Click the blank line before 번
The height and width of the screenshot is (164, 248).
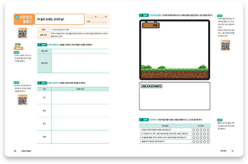[101, 17]
